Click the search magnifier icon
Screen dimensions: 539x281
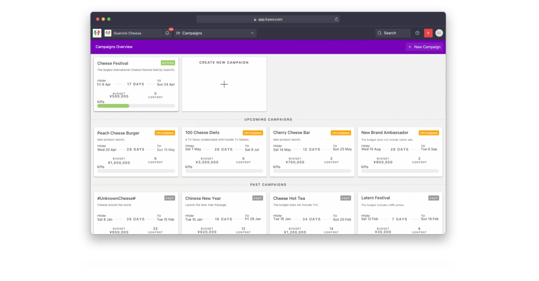pos(380,33)
